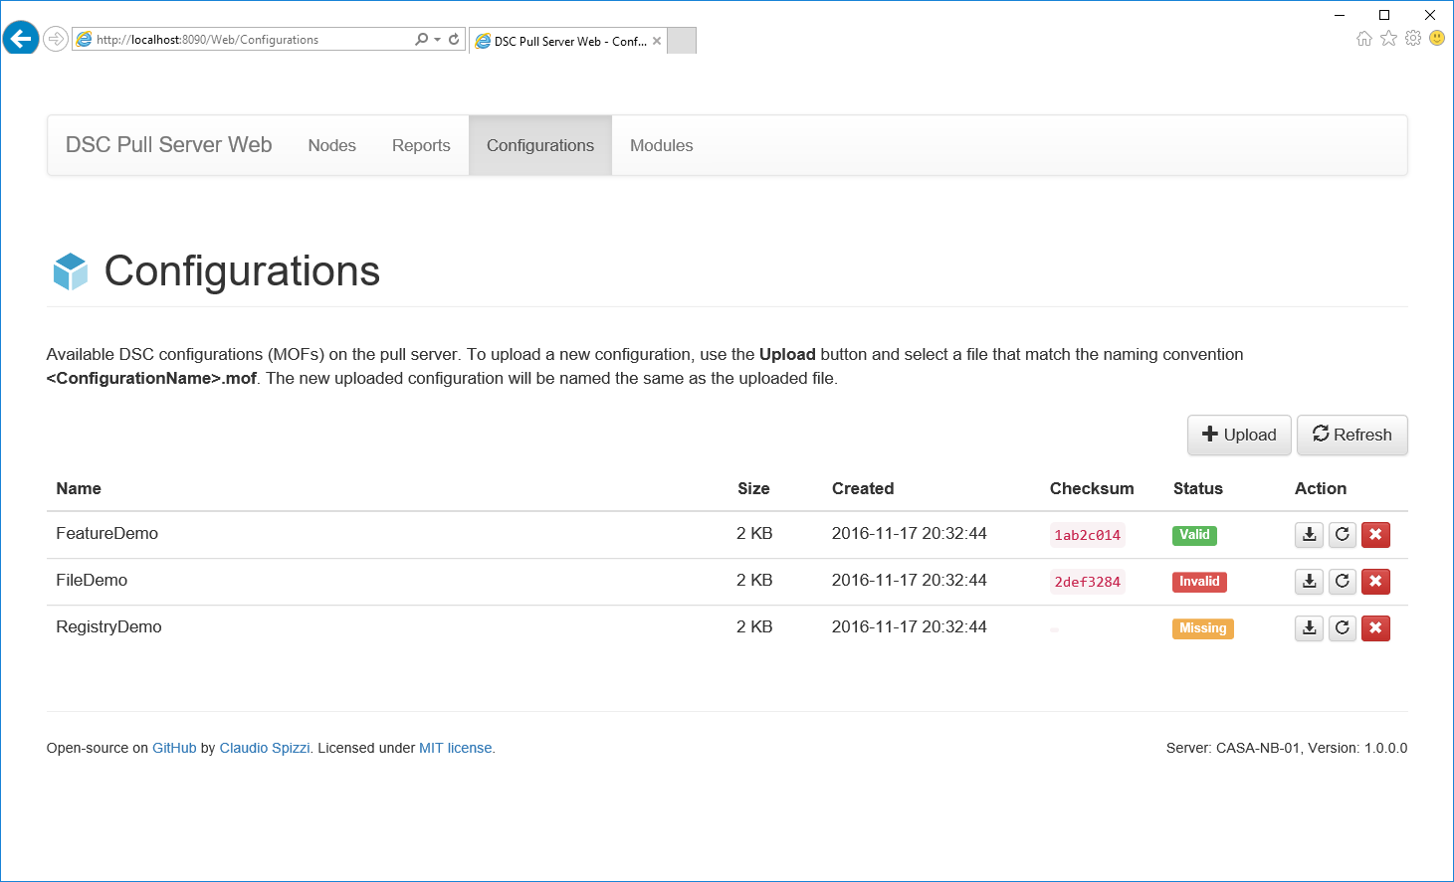Click the Checksum column header
Viewport: 1454px width, 882px height.
(1092, 488)
